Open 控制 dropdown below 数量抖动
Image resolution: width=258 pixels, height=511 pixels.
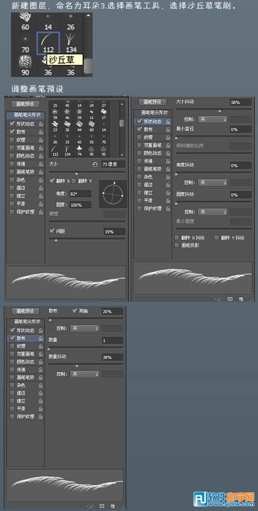pos(84,374)
